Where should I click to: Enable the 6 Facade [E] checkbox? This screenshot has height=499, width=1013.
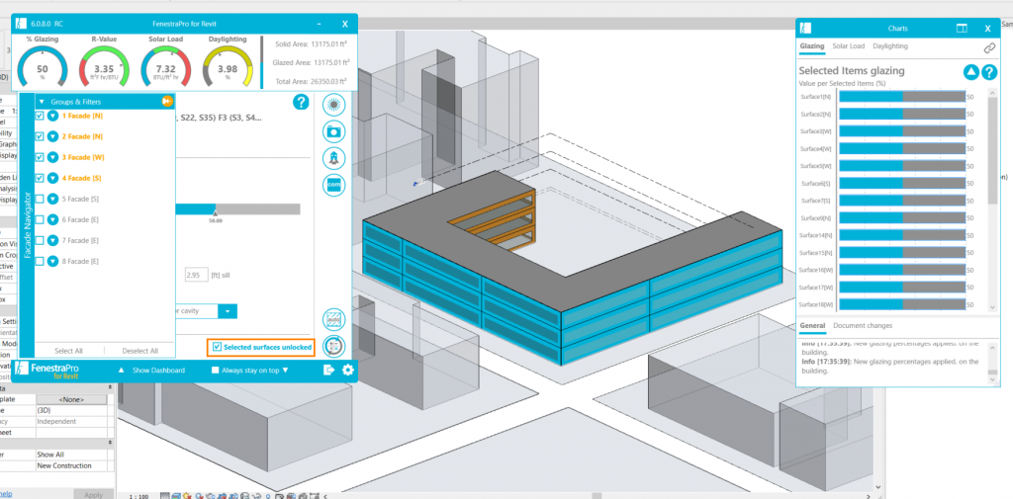[40, 220]
